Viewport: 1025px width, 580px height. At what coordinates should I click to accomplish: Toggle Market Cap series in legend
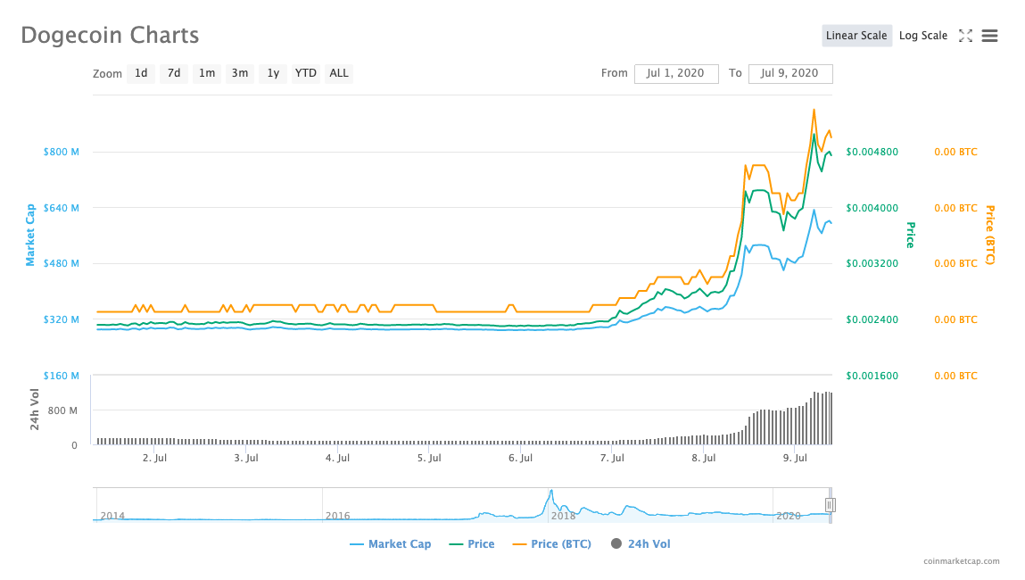click(x=390, y=544)
